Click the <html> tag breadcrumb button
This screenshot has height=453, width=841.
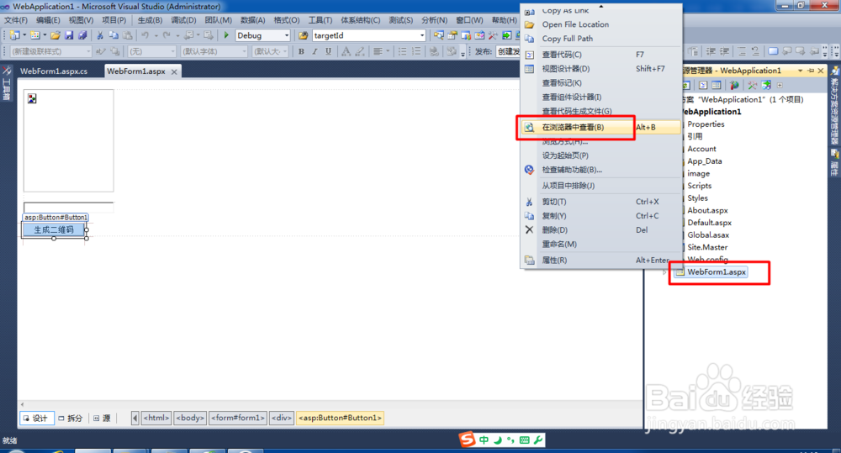[x=156, y=418]
